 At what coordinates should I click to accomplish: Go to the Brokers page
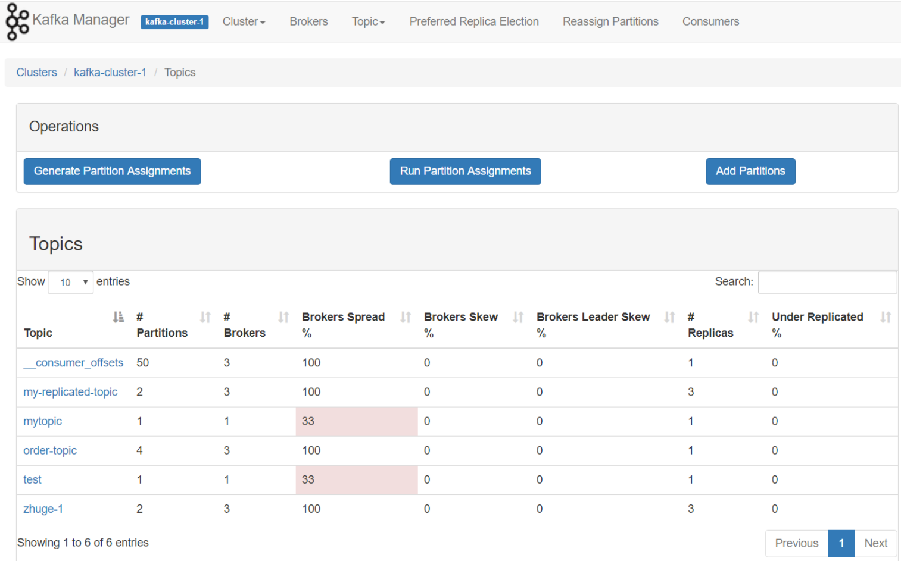308,21
